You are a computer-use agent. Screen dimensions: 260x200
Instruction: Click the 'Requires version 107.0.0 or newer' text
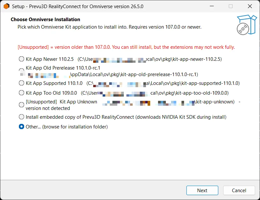click(165, 27)
